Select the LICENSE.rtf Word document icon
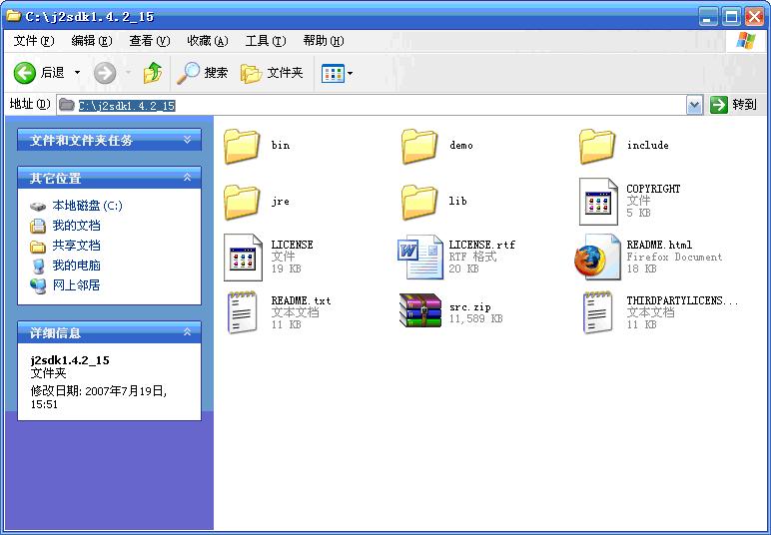This screenshot has width=771, height=535. click(x=419, y=258)
